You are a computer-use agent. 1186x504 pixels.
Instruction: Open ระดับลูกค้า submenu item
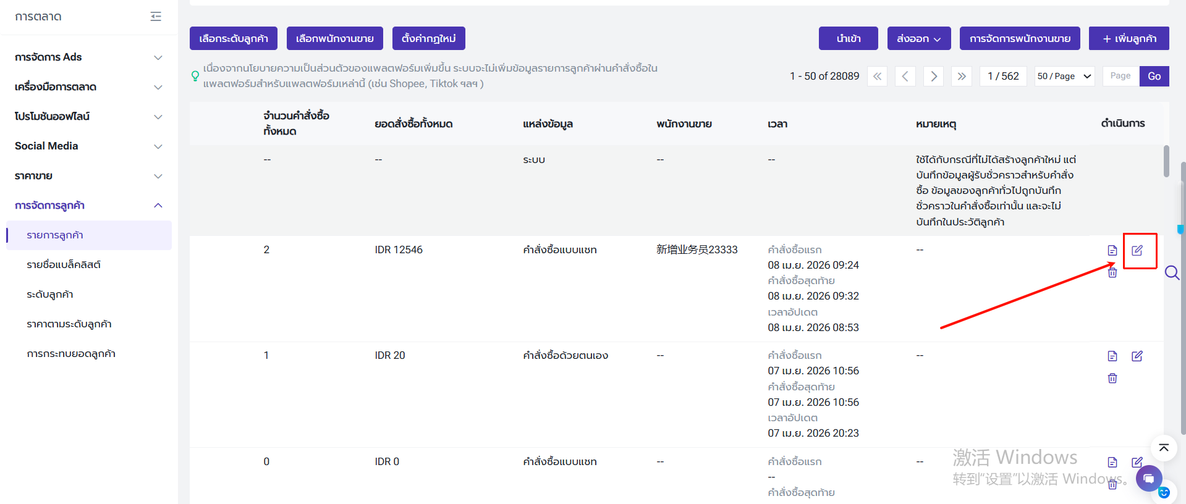point(50,294)
